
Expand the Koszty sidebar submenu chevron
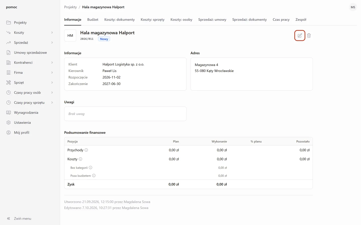[x=52, y=32]
